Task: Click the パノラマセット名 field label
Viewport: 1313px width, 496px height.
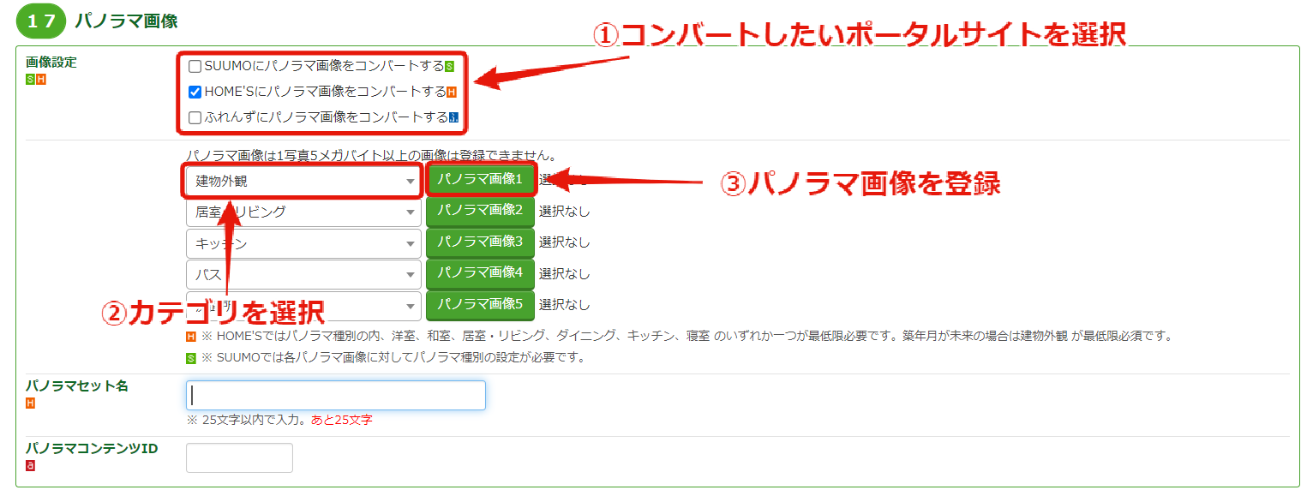Action: (x=77, y=386)
